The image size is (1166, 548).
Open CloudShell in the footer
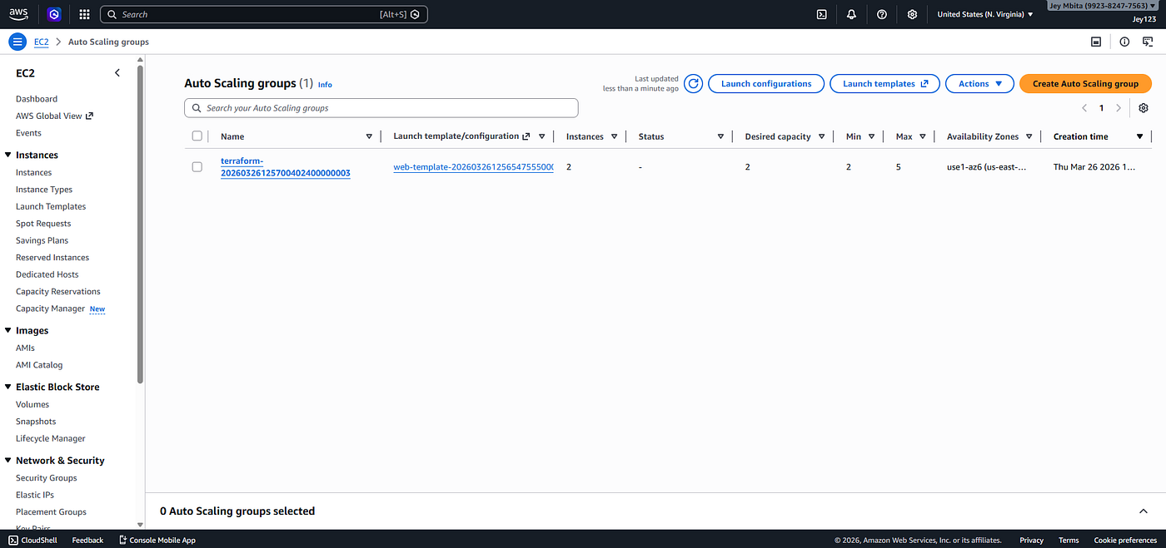(32, 540)
